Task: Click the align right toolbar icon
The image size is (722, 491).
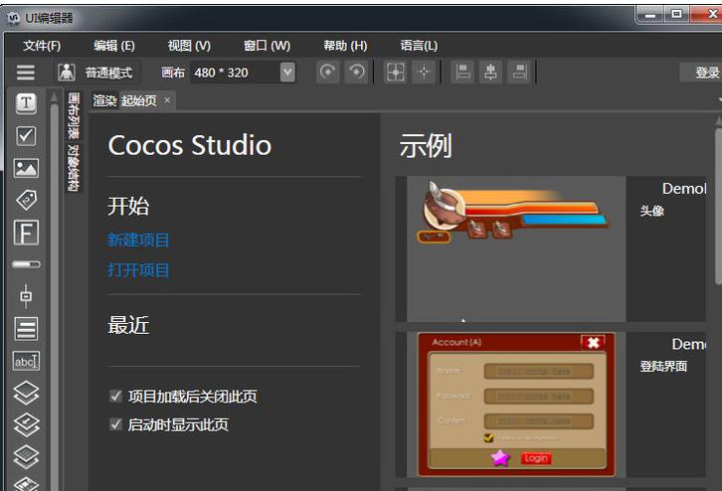Action: click(x=519, y=73)
